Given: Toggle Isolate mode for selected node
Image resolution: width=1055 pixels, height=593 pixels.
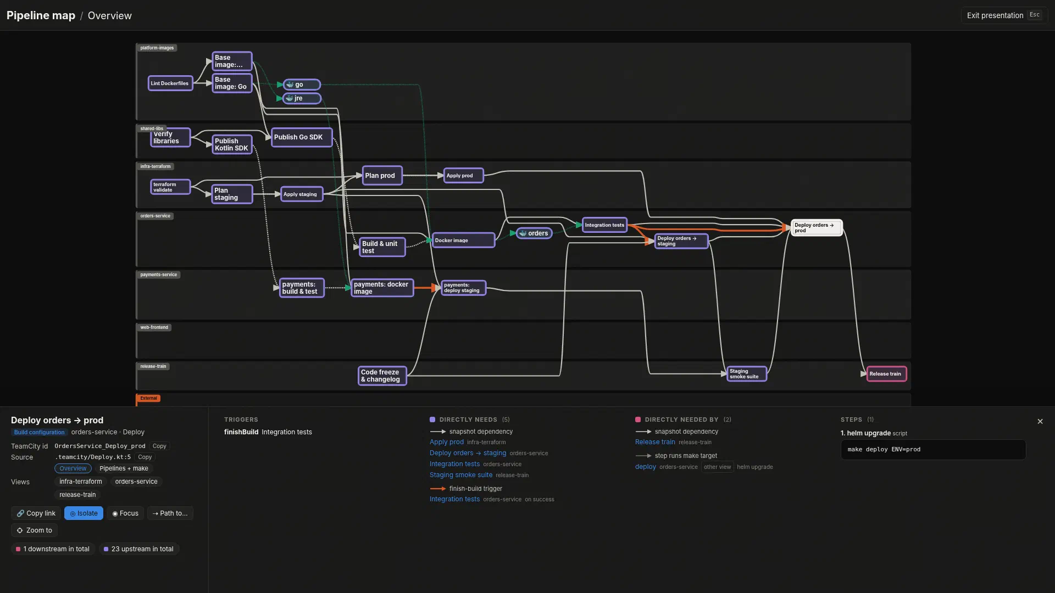Looking at the screenshot, I should pos(84,513).
